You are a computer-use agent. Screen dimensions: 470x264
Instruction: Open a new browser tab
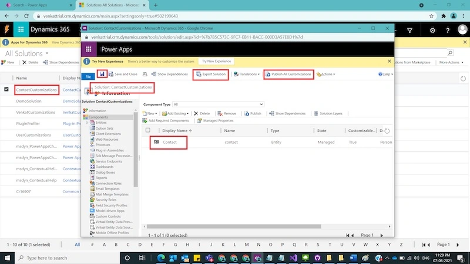(x=156, y=5)
